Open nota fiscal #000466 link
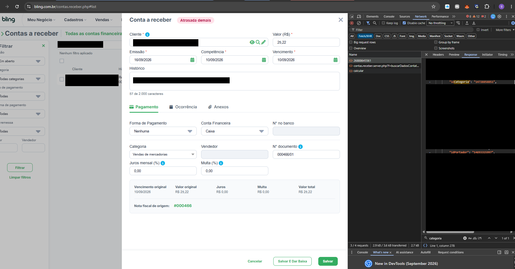515x269 pixels. [183, 206]
